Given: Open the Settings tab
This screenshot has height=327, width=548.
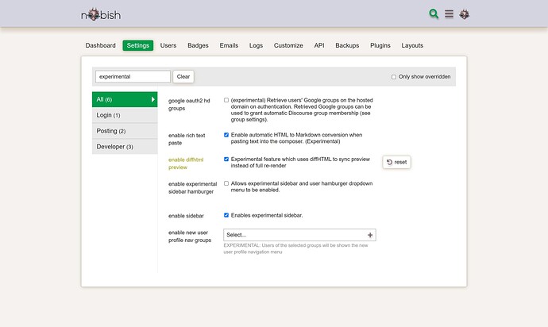Looking at the screenshot, I should pos(137,45).
